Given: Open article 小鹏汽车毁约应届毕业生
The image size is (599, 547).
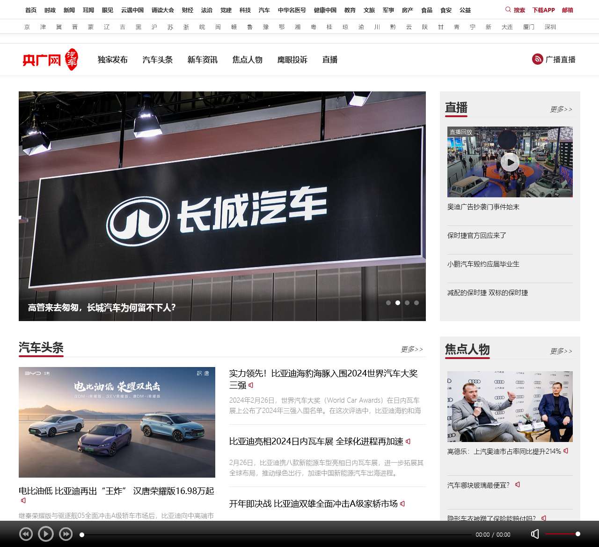Looking at the screenshot, I should tap(483, 264).
